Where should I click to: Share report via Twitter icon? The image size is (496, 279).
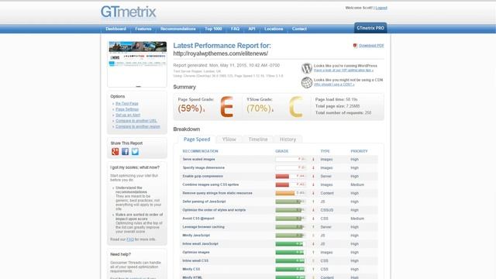tap(135, 152)
